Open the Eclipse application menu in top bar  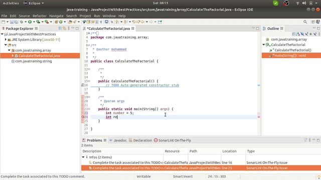(x=34, y=3)
